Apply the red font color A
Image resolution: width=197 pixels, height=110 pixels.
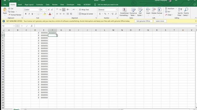coord(50,14)
